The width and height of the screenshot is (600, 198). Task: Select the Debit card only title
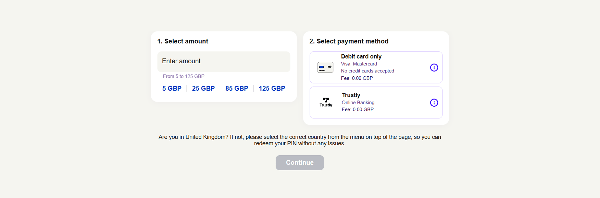361,56
